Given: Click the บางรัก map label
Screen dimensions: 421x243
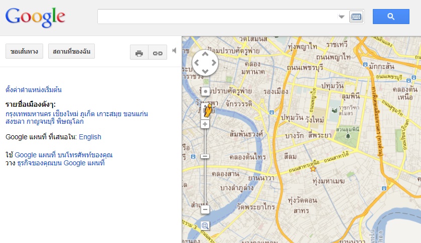Looking at the screenshot, I should (x=294, y=136).
